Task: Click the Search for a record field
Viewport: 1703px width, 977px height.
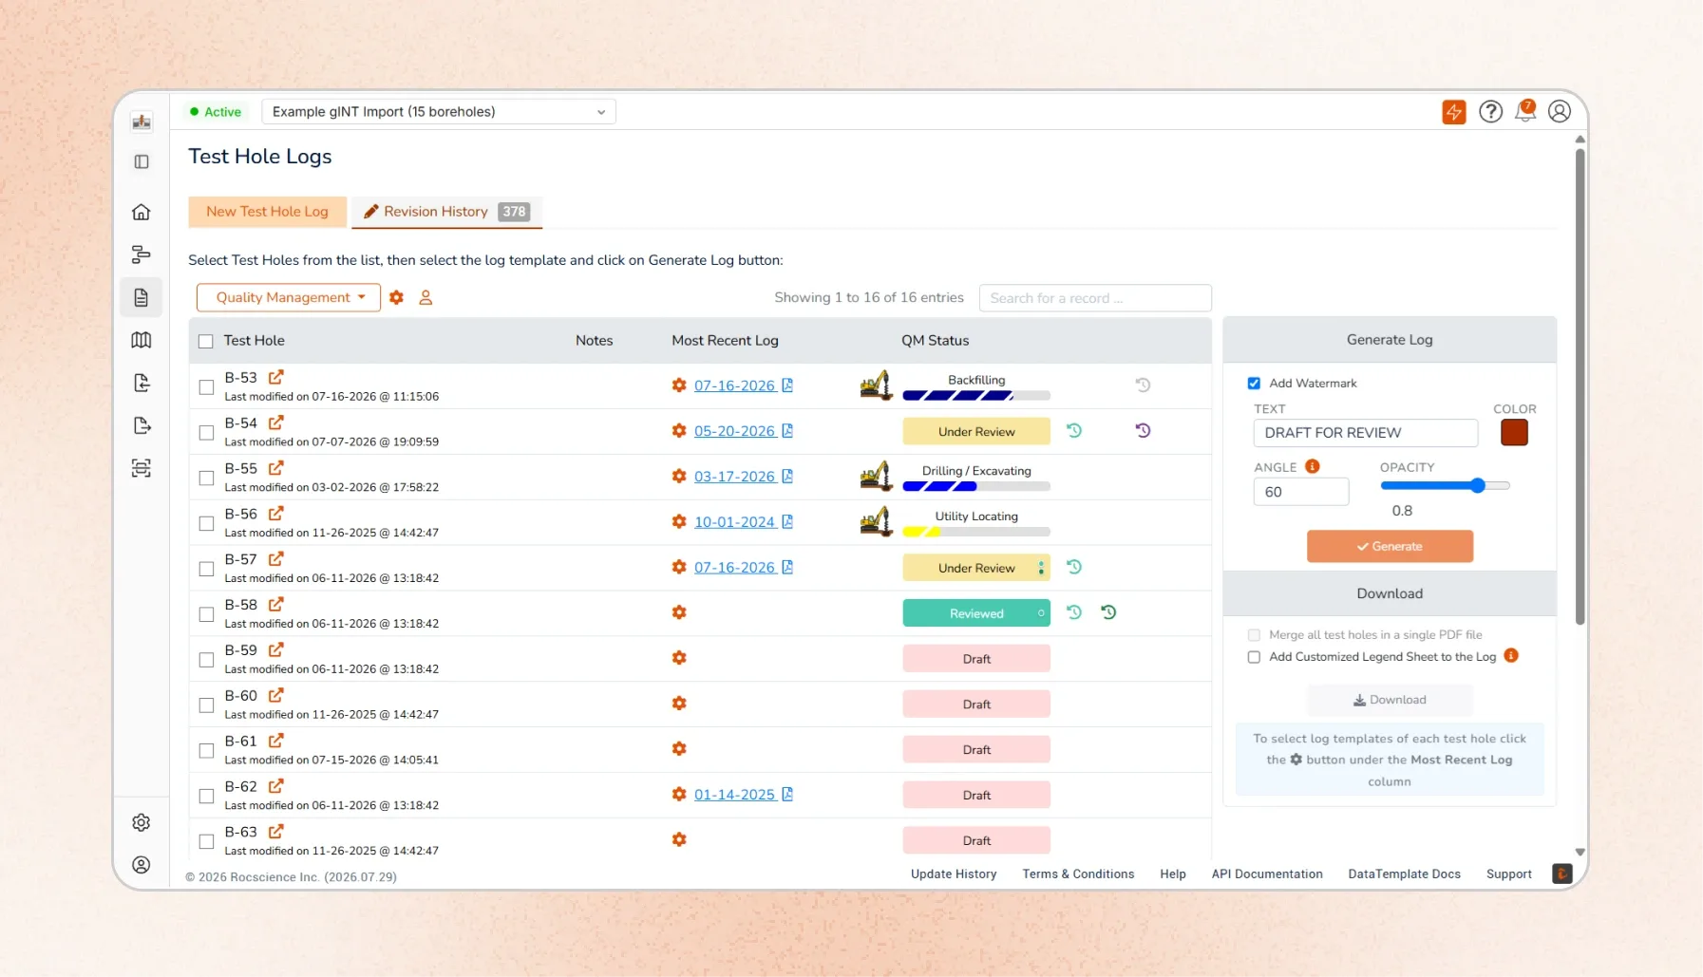Action: tap(1095, 298)
